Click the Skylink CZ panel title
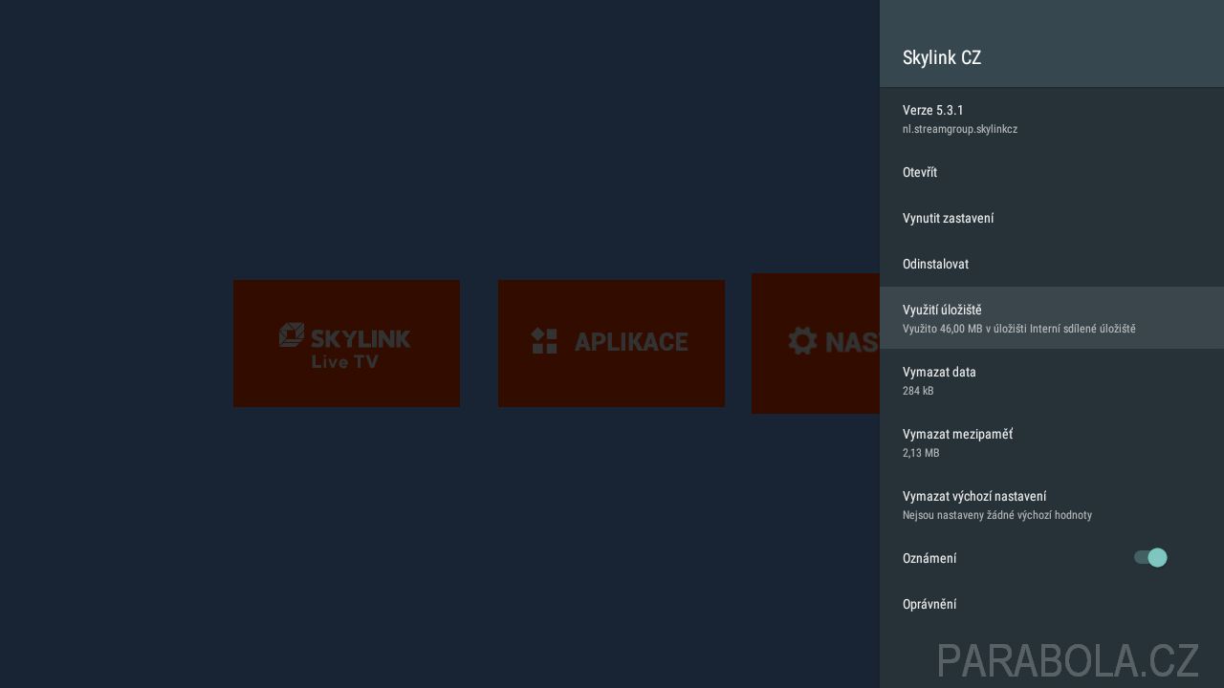This screenshot has height=688, width=1224. [942, 57]
